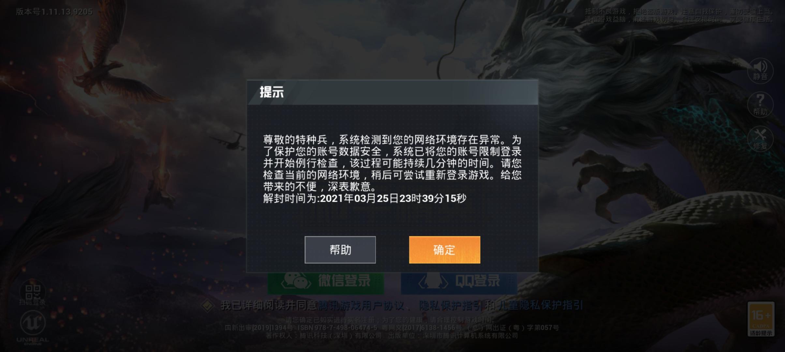Click the 解封时间 unlock time line
The image size is (785, 352).
pyautogui.click(x=364, y=198)
